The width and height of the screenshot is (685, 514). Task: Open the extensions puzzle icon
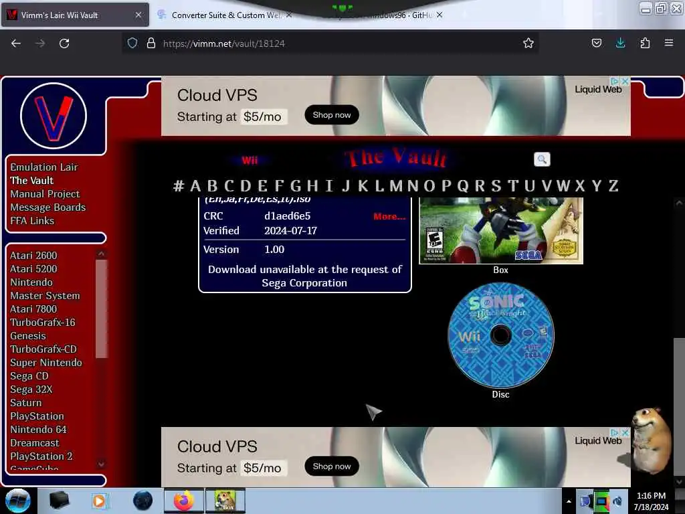[x=645, y=43]
